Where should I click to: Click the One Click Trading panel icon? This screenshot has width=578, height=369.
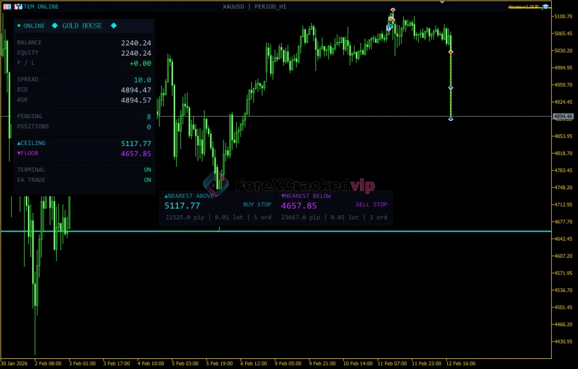coord(7,6)
